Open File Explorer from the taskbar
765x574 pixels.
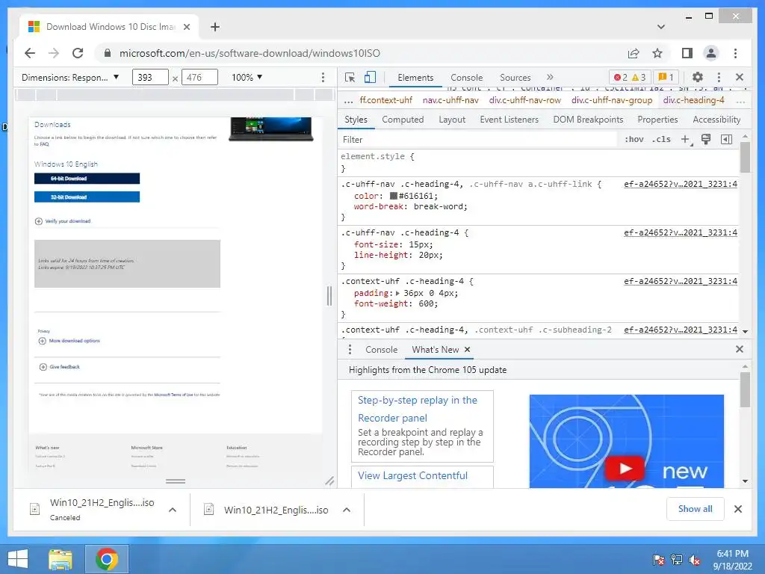coord(61,559)
